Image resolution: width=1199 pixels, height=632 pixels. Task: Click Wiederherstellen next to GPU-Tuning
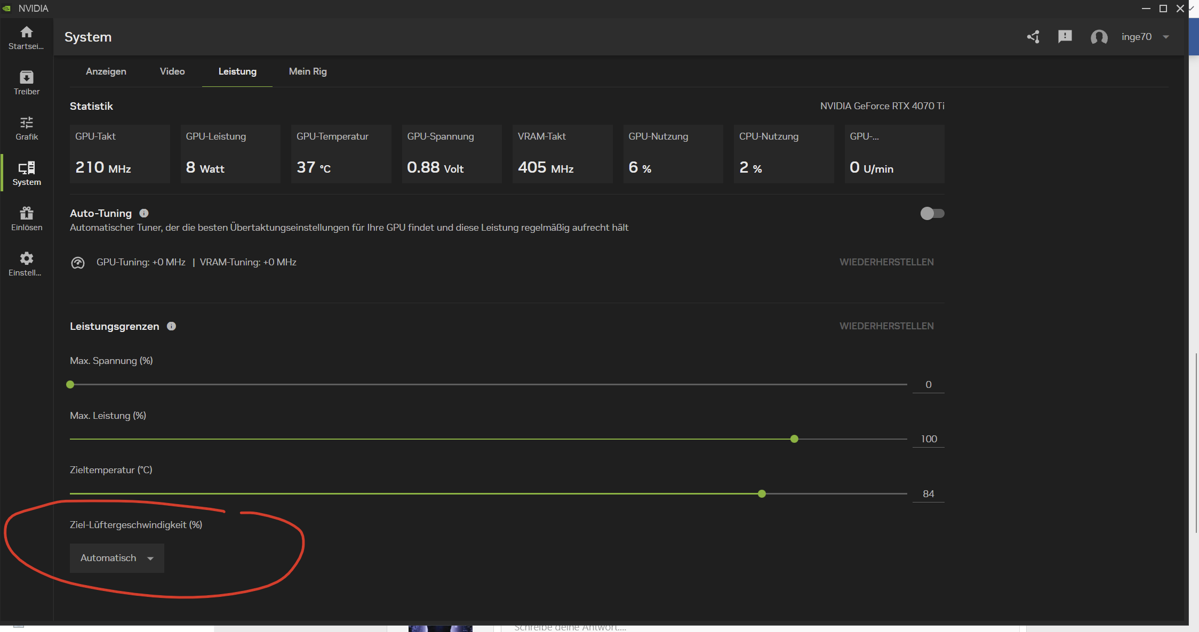tap(886, 262)
